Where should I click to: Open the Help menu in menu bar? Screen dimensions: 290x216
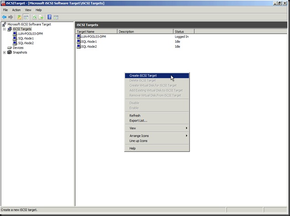click(38, 10)
